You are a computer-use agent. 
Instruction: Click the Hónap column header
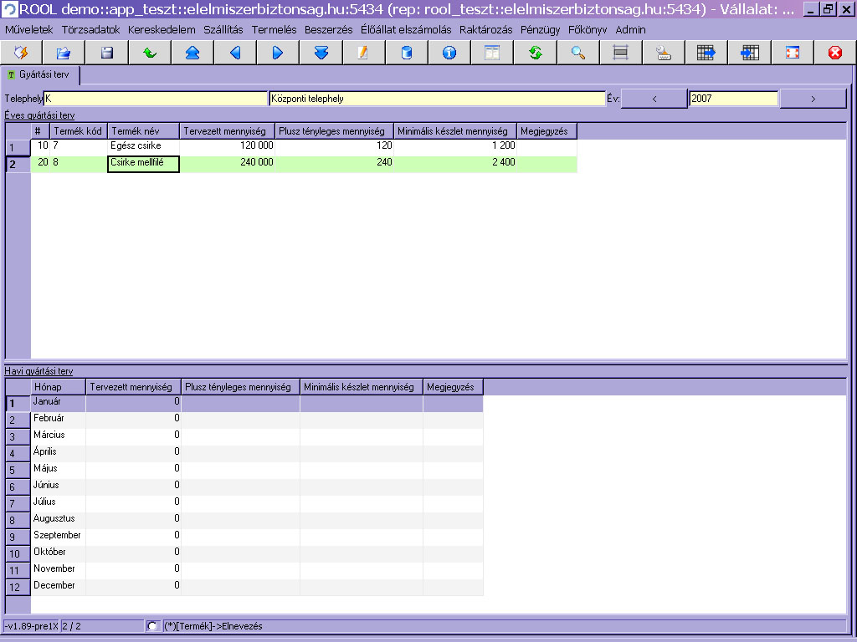coord(59,387)
